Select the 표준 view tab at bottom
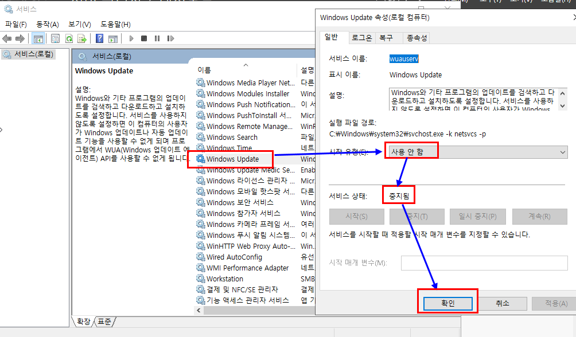This screenshot has height=337, width=576. point(104,322)
